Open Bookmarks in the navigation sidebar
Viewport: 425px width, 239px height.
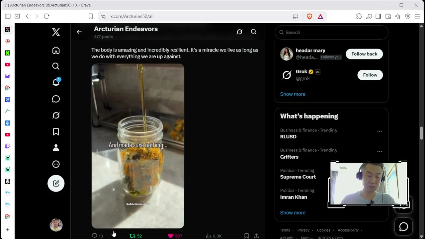56,132
